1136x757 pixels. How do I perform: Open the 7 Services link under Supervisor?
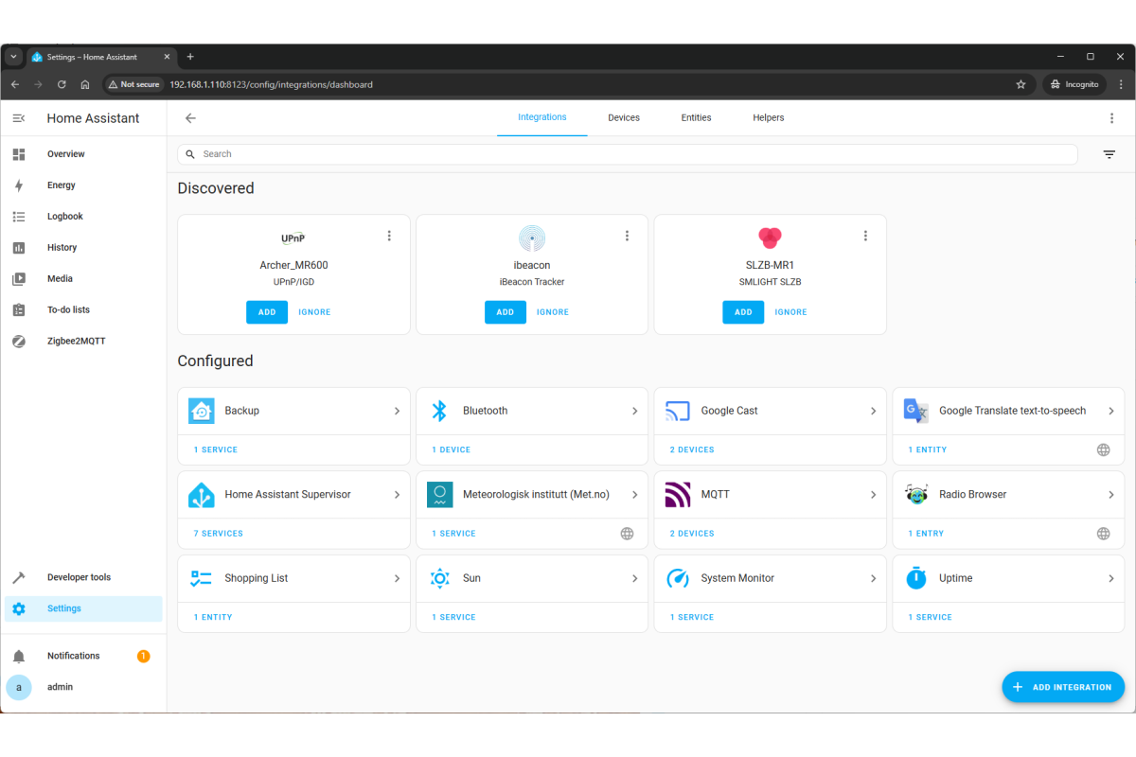click(219, 534)
